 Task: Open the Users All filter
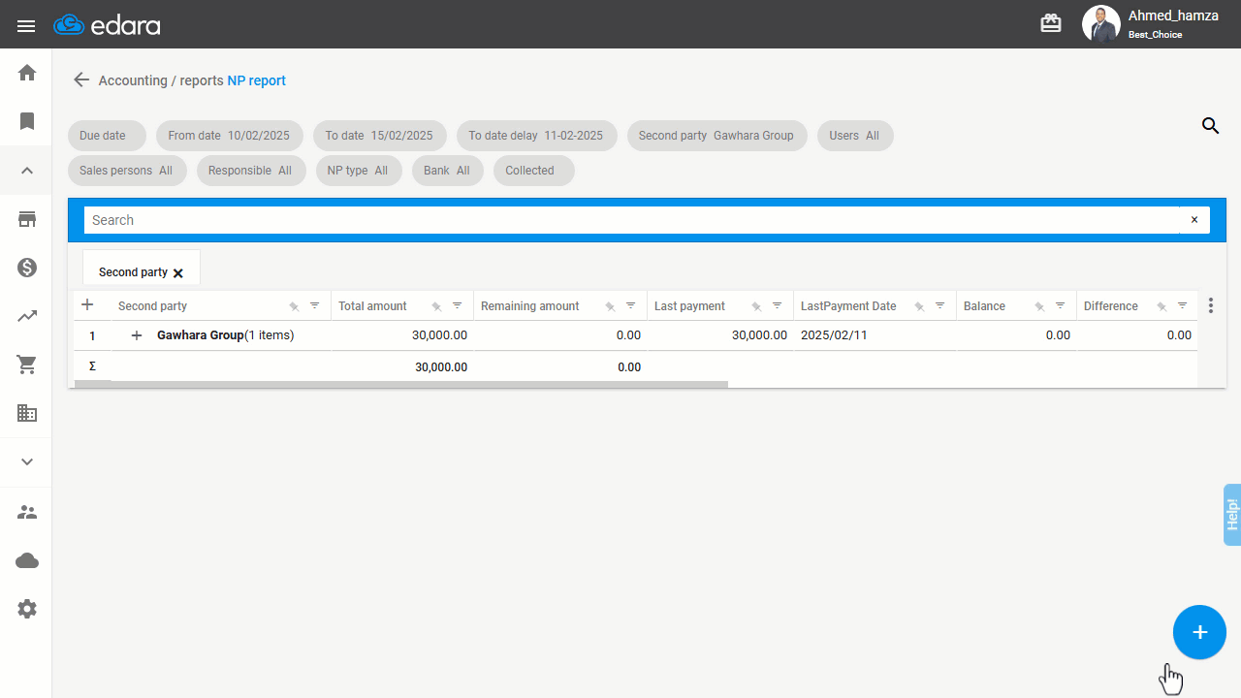click(854, 136)
